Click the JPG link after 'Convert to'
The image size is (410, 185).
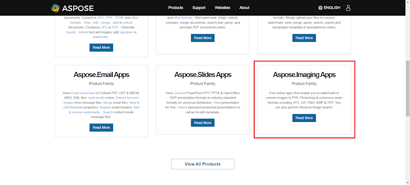[100, 18]
